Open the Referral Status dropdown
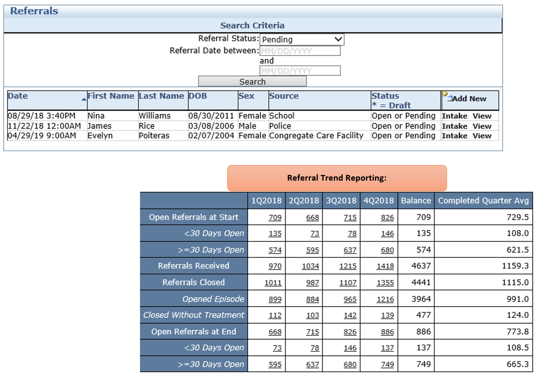Image resolution: width=536 pixels, height=378 pixels. pyautogui.click(x=302, y=39)
